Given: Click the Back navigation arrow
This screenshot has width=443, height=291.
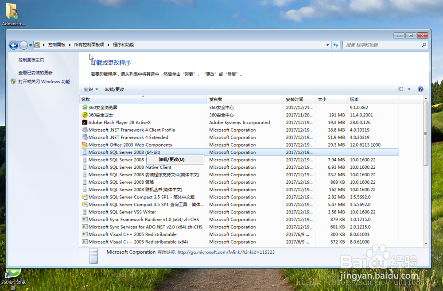Looking at the screenshot, I should pyautogui.click(x=14, y=45).
